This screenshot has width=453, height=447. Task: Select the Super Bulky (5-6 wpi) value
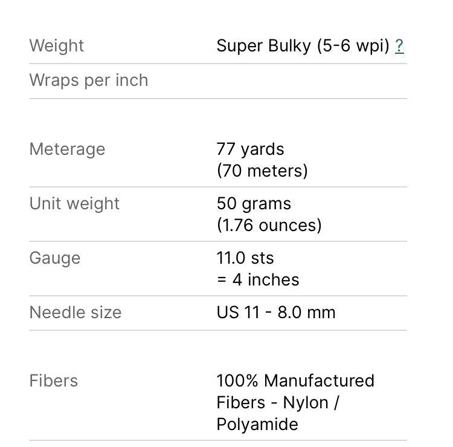[x=303, y=46]
